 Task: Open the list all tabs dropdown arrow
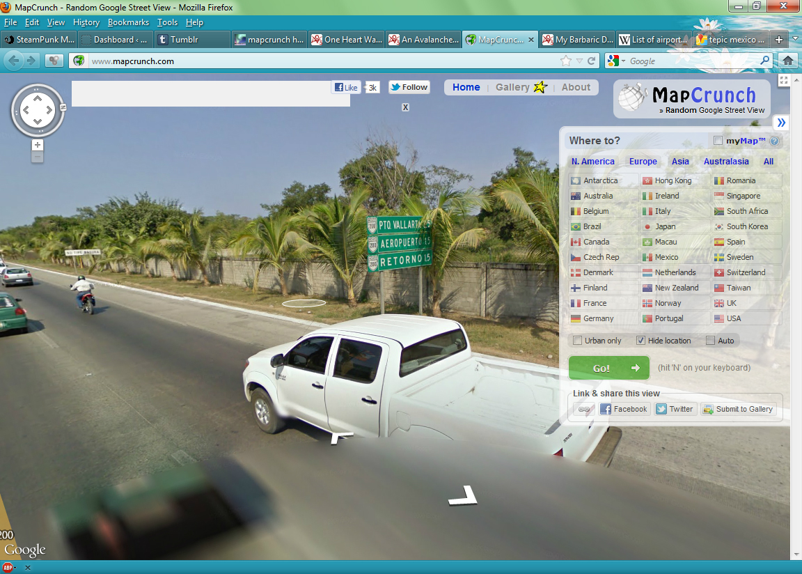click(796, 40)
